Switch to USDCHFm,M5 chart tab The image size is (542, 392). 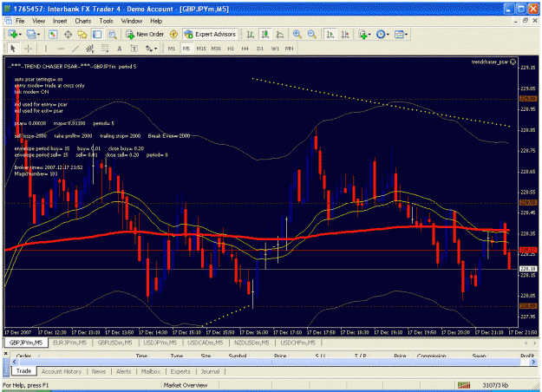[x=298, y=343]
